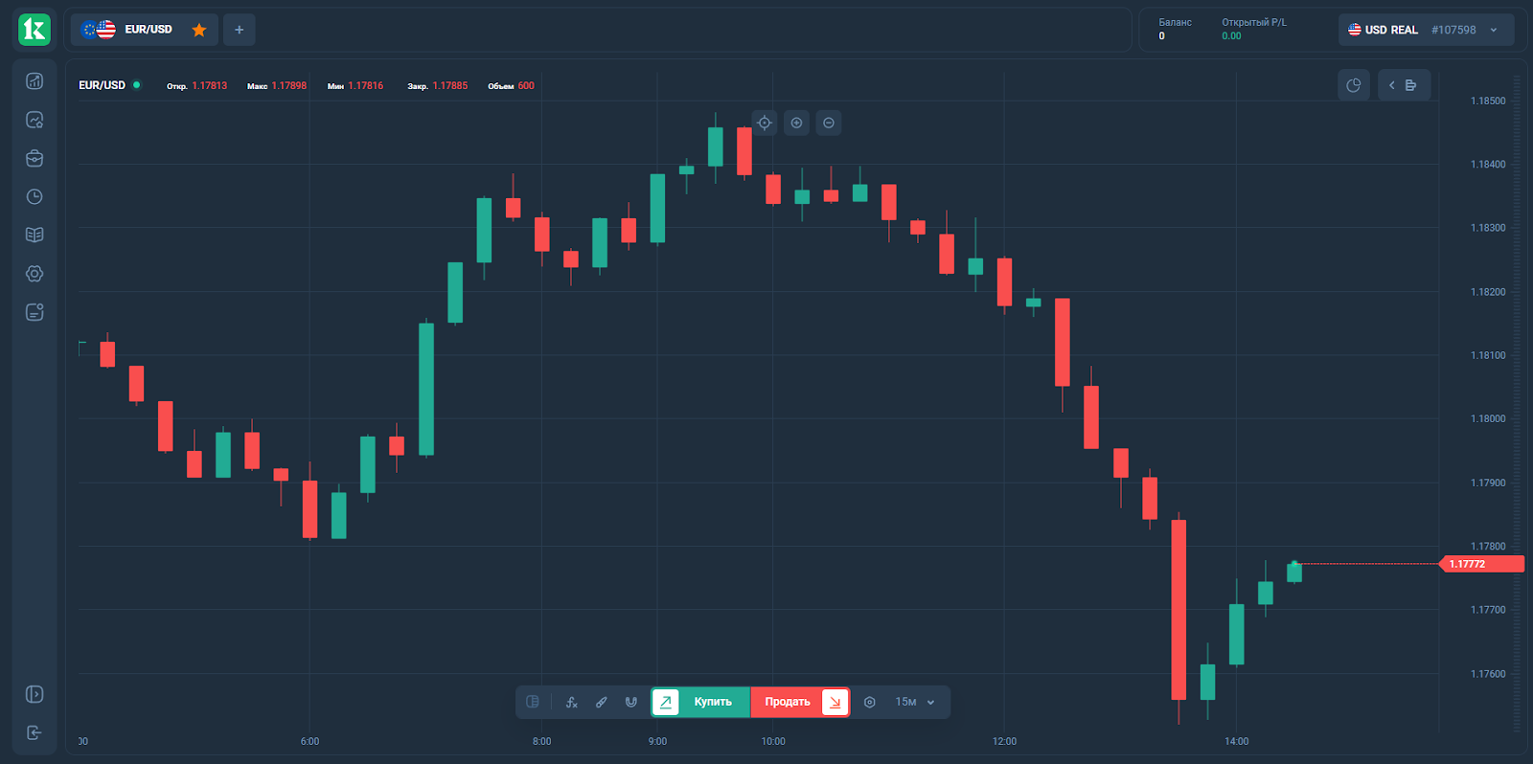1533x764 pixels.
Task: Click the Продать sell button
Action: coord(799,702)
